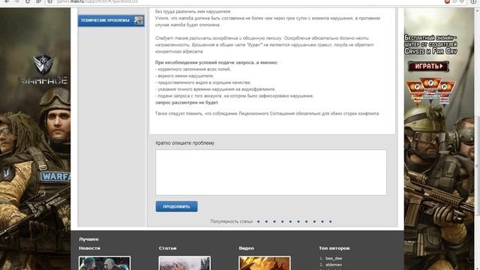Open the 'Статьи' footer heading
Screen dimensions: 480x270
click(167, 248)
